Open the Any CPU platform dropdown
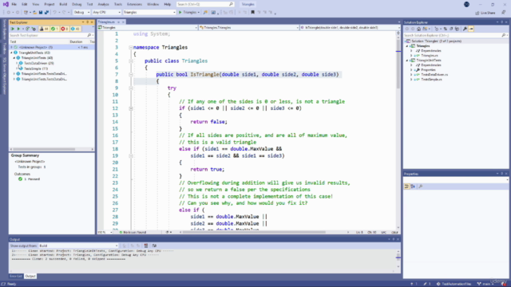The height and width of the screenshot is (287, 511). pos(106,13)
